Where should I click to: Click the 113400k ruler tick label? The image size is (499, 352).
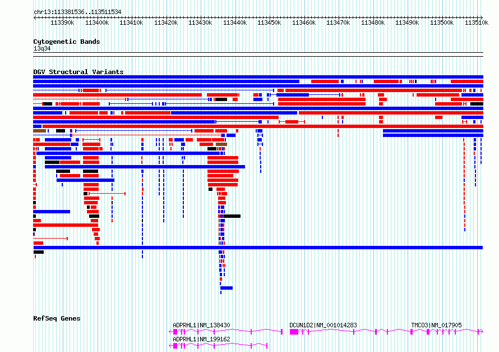point(97,22)
